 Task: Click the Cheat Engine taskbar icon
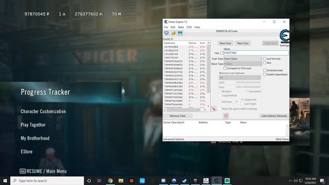click(x=216, y=180)
